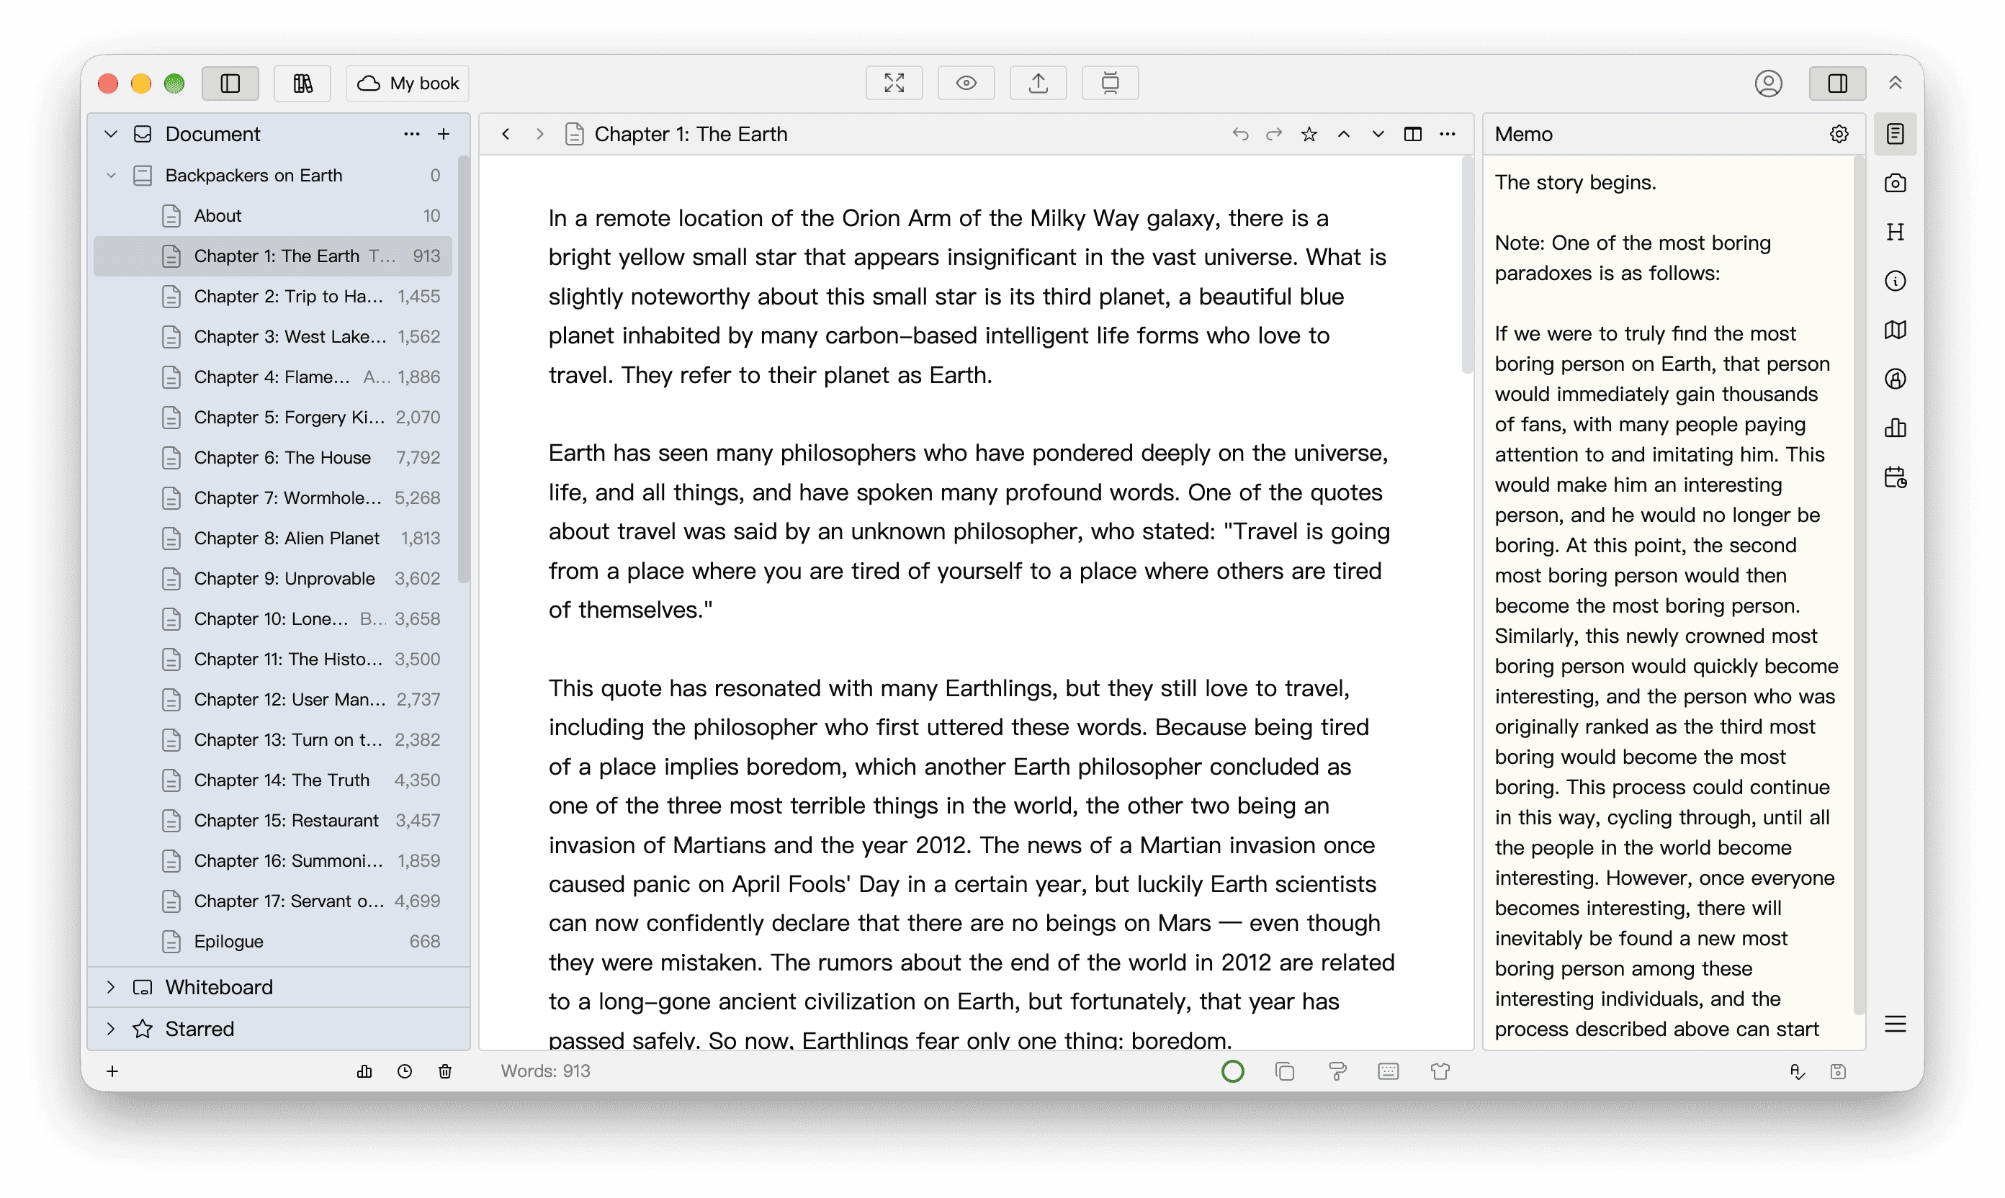Open the Epilogue document
Image resolution: width=2005 pixels, height=1198 pixels.
tap(273, 941)
